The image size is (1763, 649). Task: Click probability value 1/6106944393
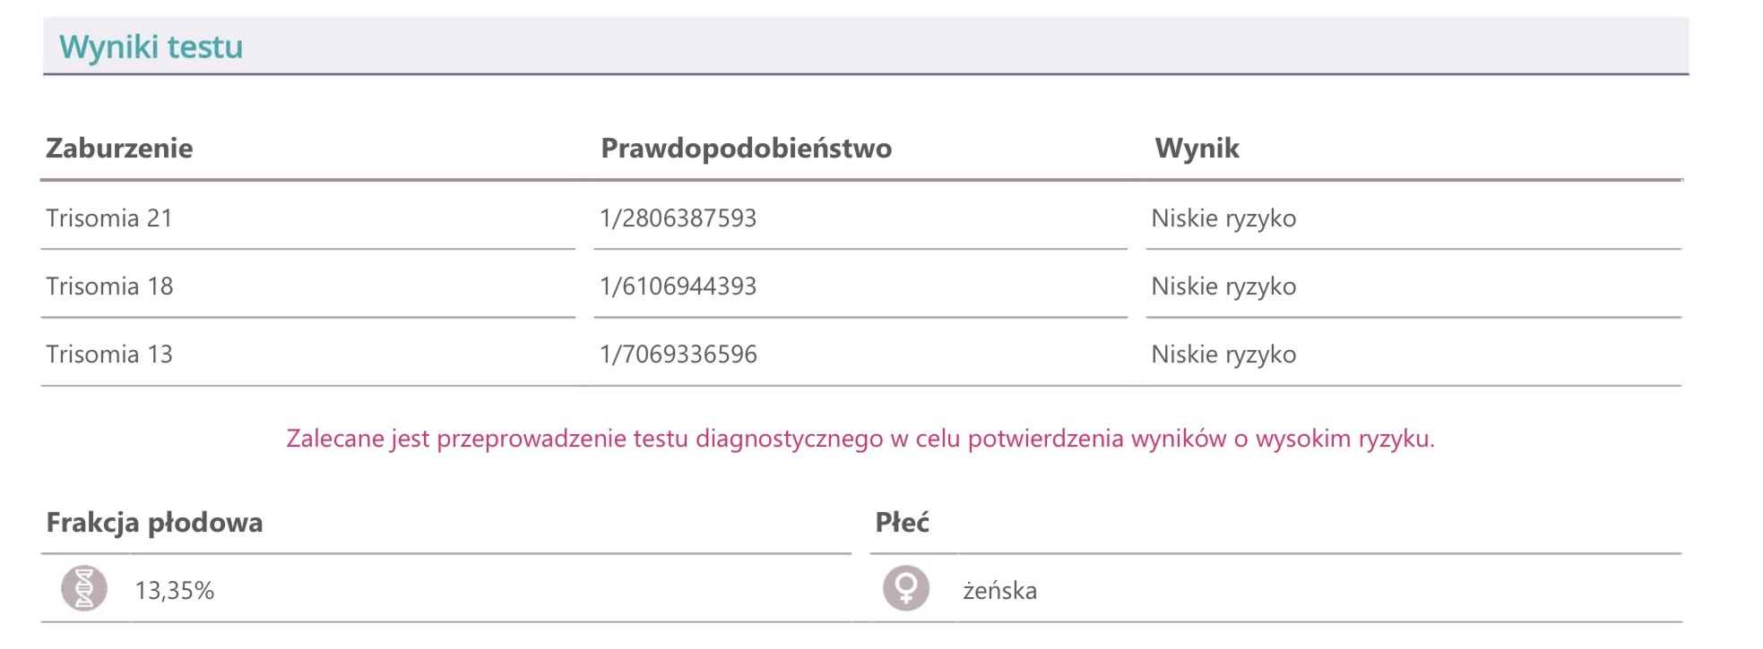point(678,286)
